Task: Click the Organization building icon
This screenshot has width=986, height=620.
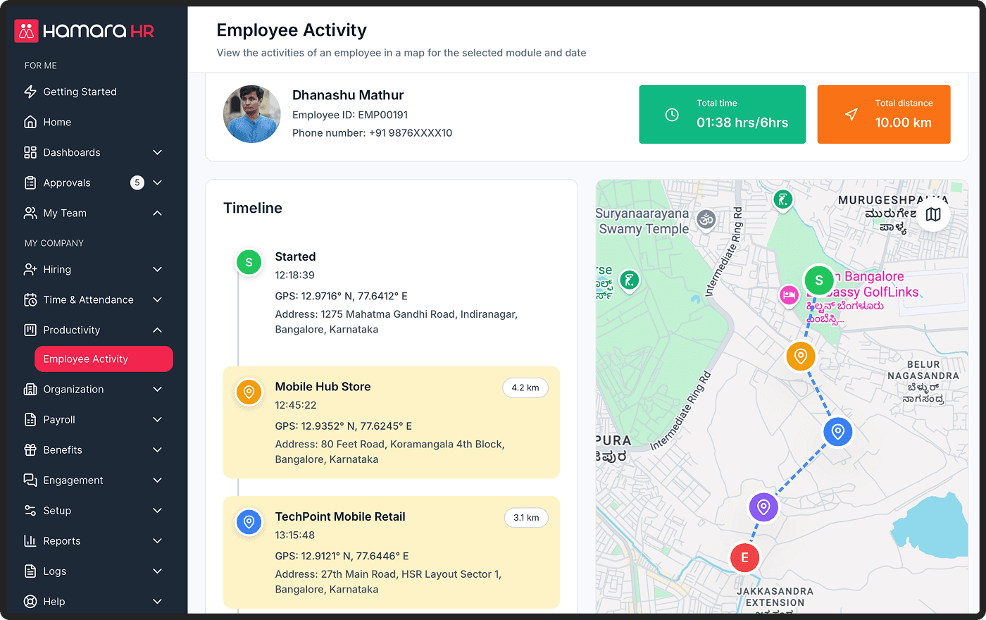Action: coord(30,389)
